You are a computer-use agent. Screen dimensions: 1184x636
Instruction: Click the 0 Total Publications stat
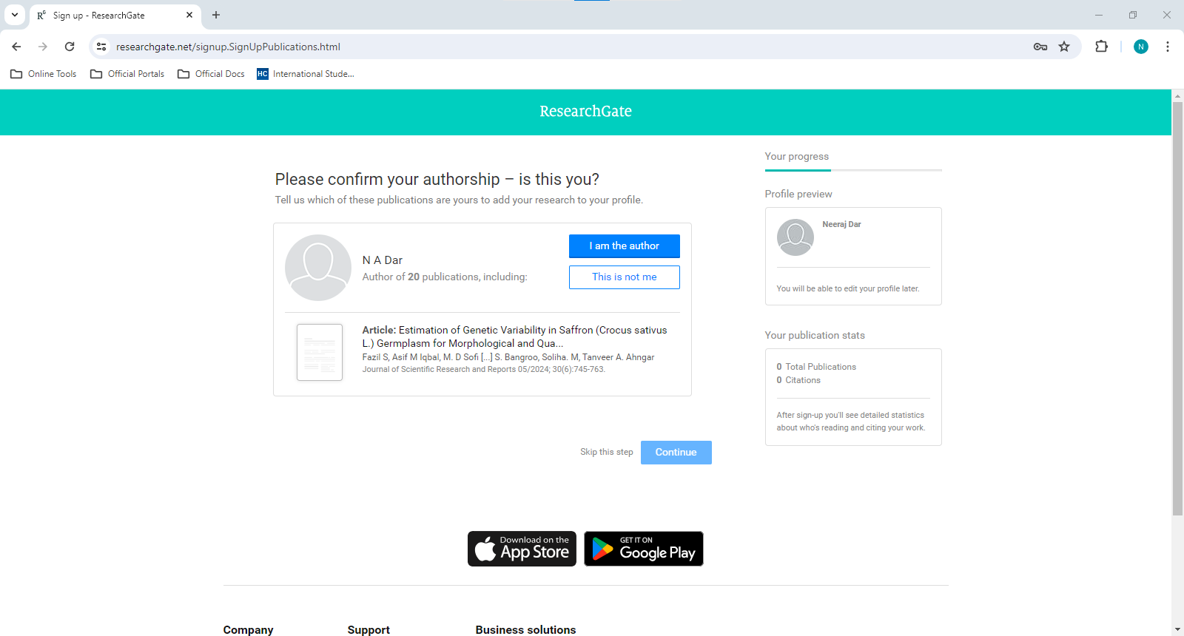816,367
